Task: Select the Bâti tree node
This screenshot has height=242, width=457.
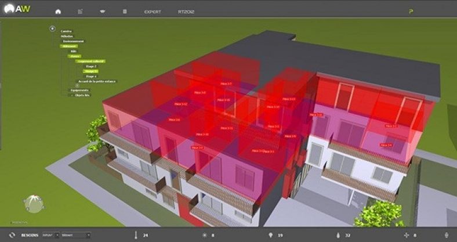Action: (74, 51)
